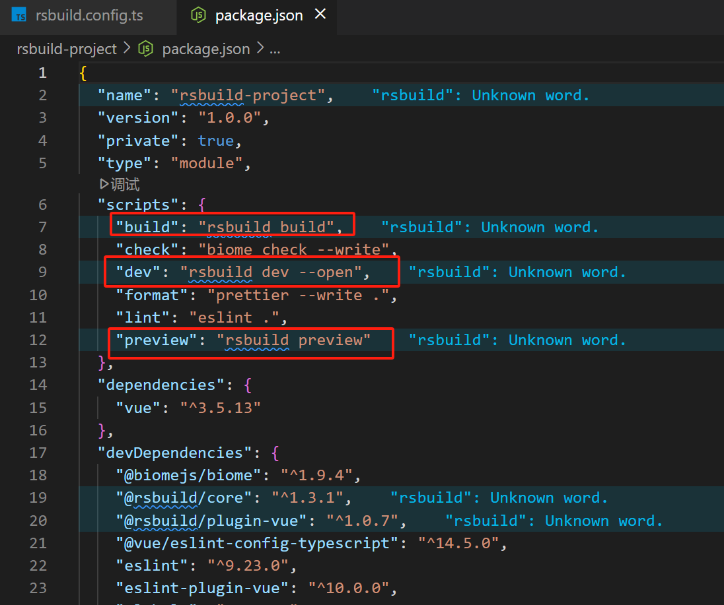Click the true value of private
This screenshot has width=724, height=605.
[x=216, y=141]
